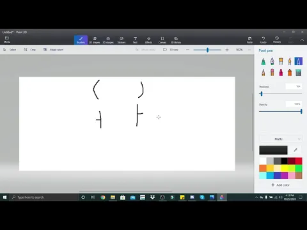The width and height of the screenshot is (307, 230).
Task: Open the History panel
Action: [277, 40]
